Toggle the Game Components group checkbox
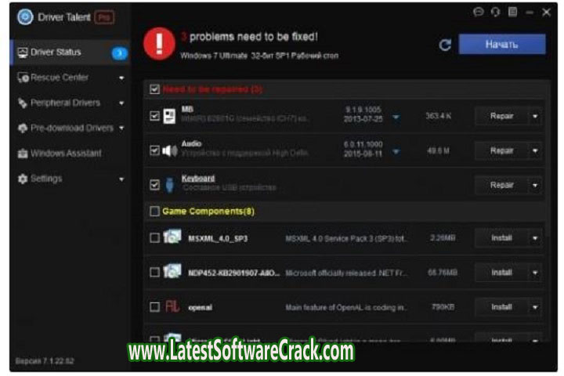 coord(154,211)
